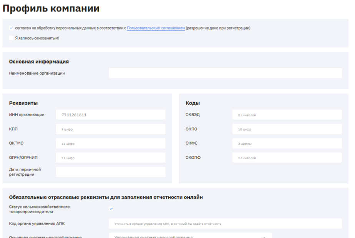Focus the ОКПО 10-digit field
The width and height of the screenshot is (355, 238).
(287, 129)
